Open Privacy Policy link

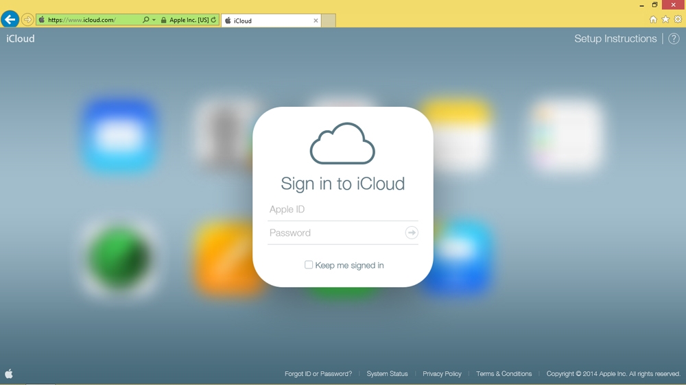coord(442,373)
